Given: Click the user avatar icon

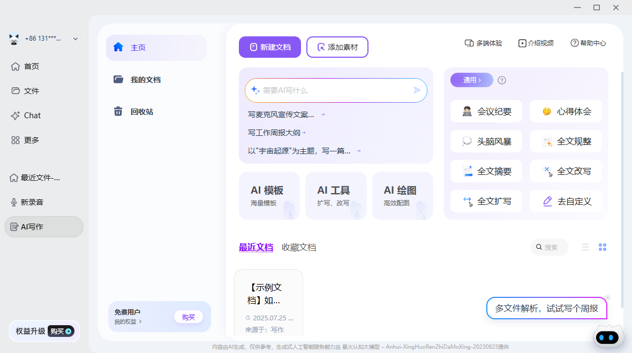Looking at the screenshot, I should [x=14, y=39].
